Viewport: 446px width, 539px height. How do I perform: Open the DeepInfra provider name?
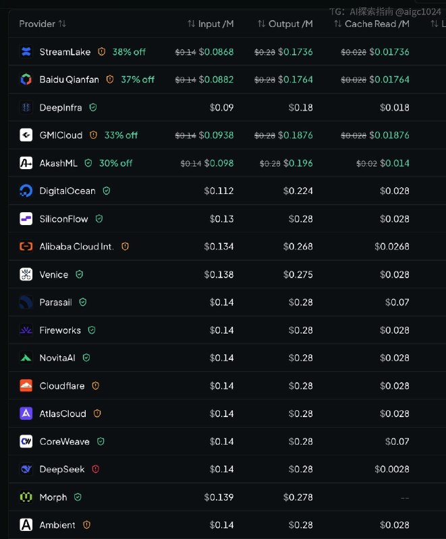click(x=61, y=108)
